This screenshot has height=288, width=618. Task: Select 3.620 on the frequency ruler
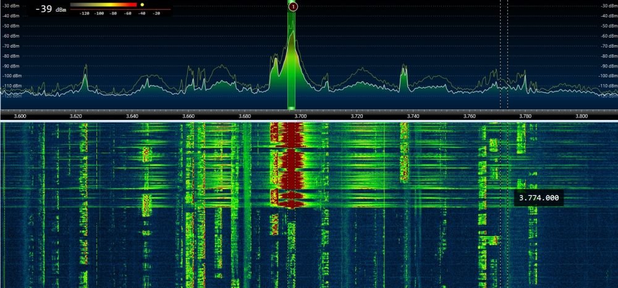tap(77, 116)
